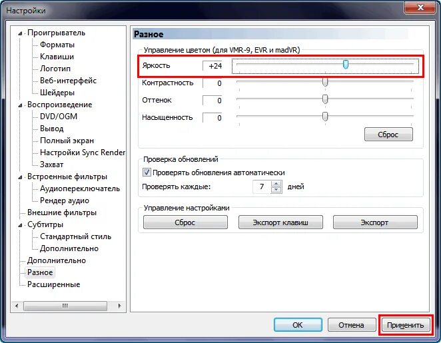Open Дополнительно under Субтитры

(x=69, y=248)
